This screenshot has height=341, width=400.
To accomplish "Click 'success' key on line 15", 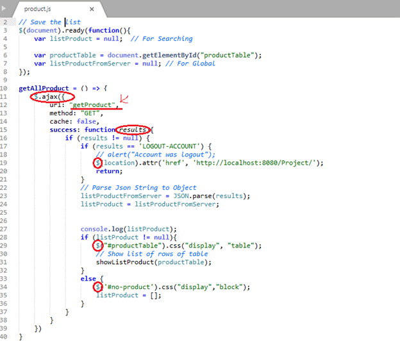I will 65,130.
